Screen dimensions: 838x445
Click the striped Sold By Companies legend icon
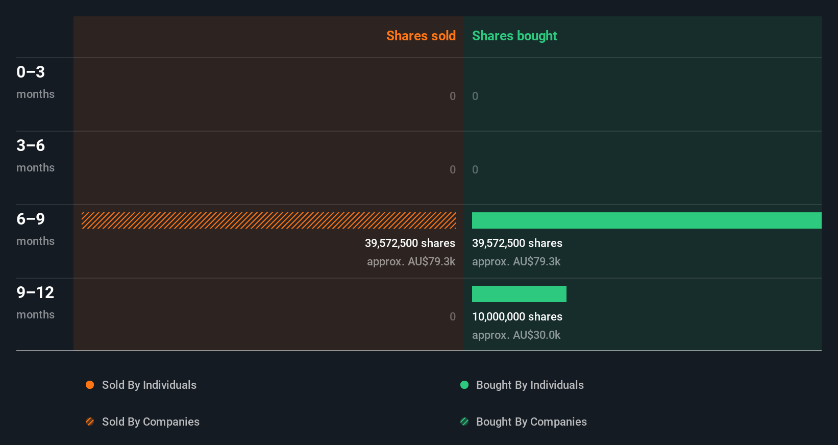pyautogui.click(x=90, y=422)
